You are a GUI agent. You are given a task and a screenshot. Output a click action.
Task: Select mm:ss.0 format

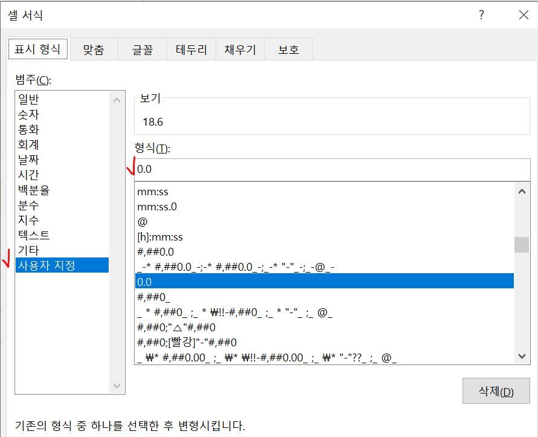[x=324, y=207]
